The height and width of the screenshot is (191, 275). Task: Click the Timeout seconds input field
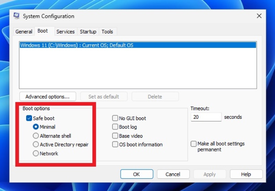206,117
